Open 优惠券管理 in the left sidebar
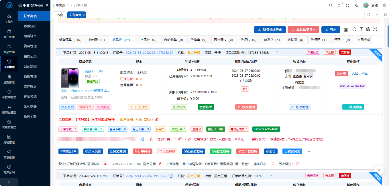Viewport: 389px width, 186px height. pos(9,124)
